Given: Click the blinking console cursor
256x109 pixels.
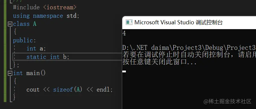Looking at the screenshot, I should 124,71.
